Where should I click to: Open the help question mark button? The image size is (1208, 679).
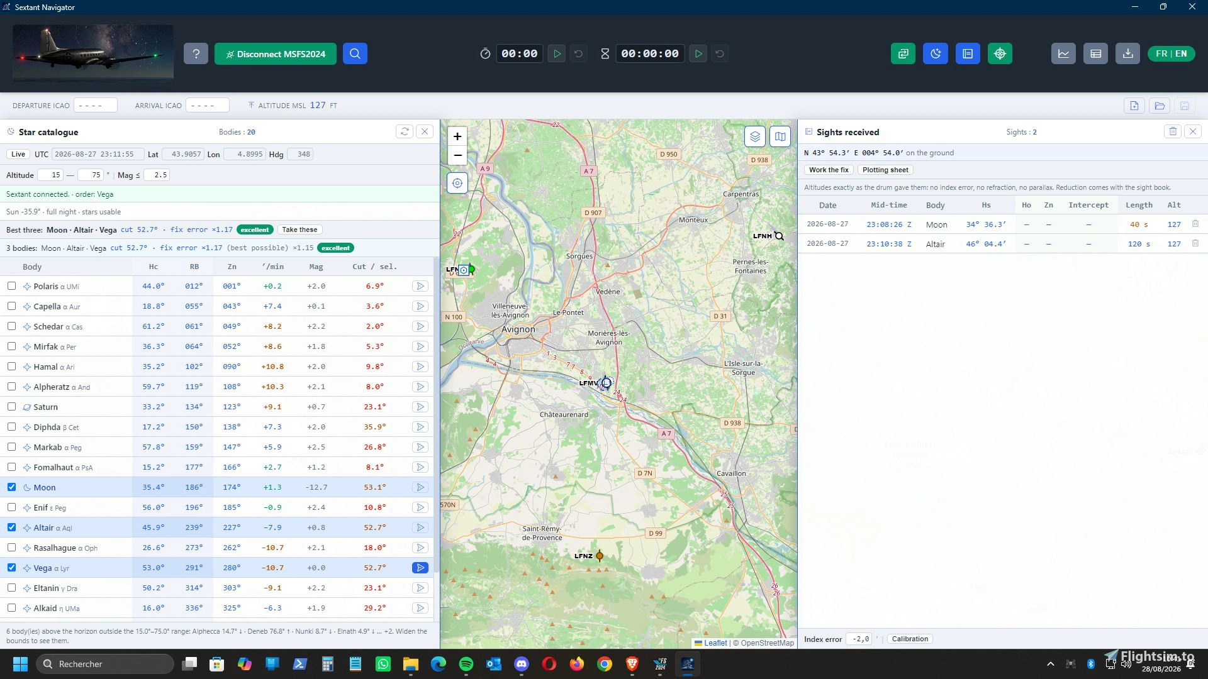tap(196, 53)
